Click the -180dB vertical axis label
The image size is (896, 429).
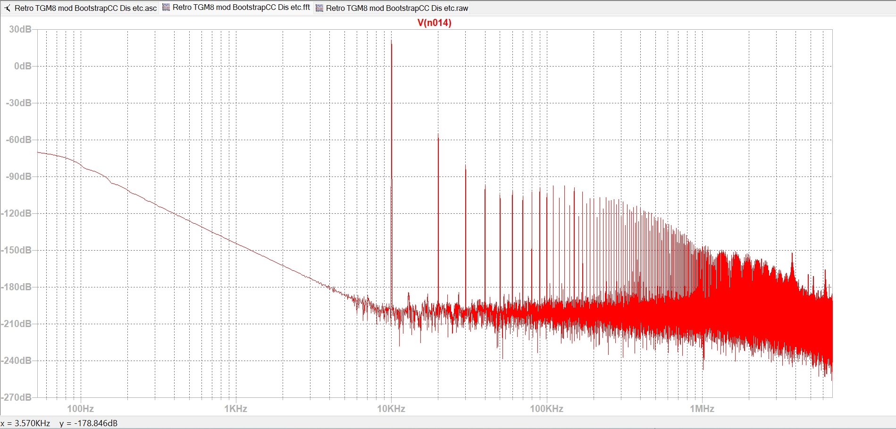point(16,287)
